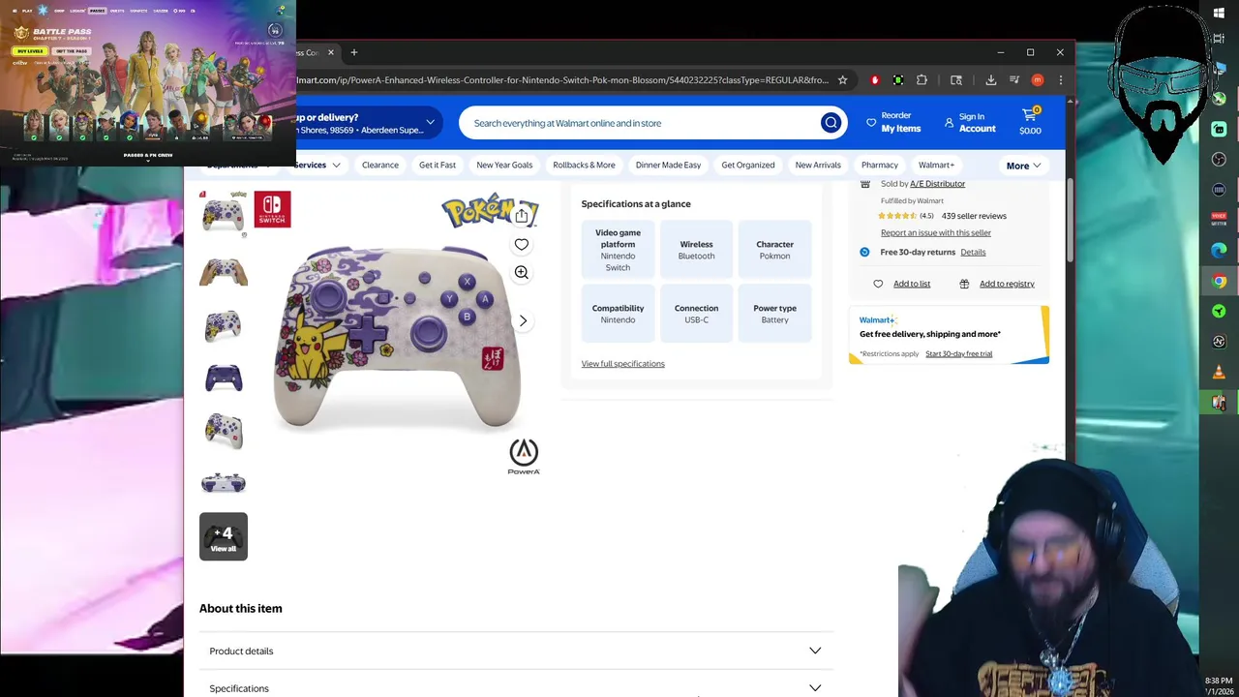Screen dimensions: 1239x697
Task: Select the top-view controller thumbnail
Action: coord(224,482)
